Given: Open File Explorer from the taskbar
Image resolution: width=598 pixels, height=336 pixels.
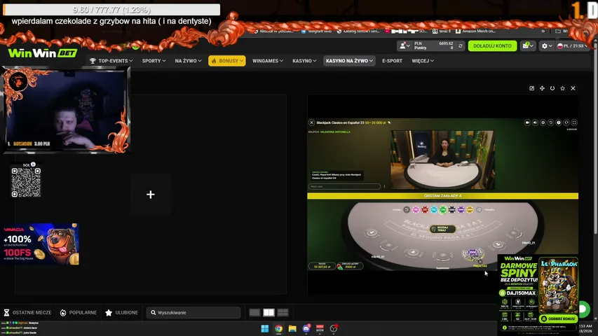Looking at the screenshot, I should click(292, 329).
